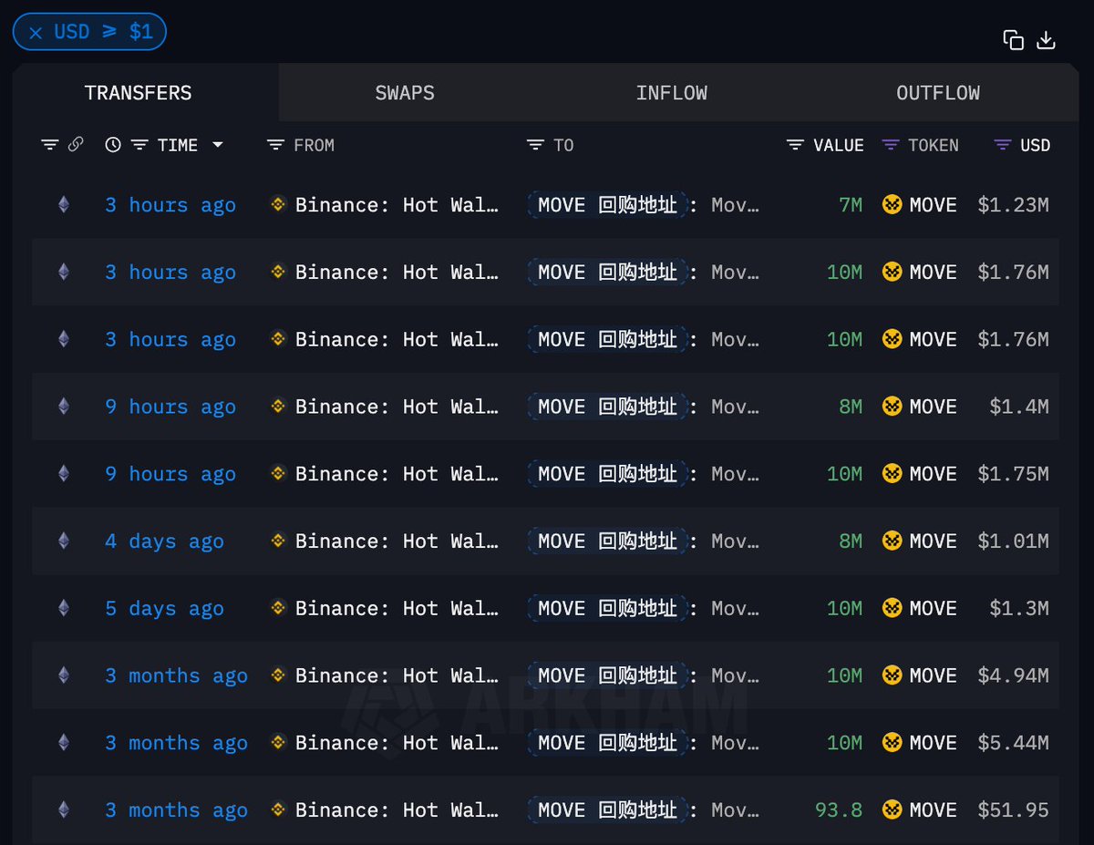
Task: Open MOVE 回购地址 recipient in the $1.3M row
Action: [607, 608]
